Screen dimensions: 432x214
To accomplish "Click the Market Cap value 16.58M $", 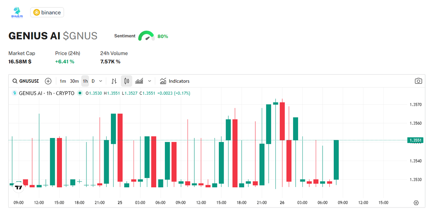I will [x=20, y=62].
